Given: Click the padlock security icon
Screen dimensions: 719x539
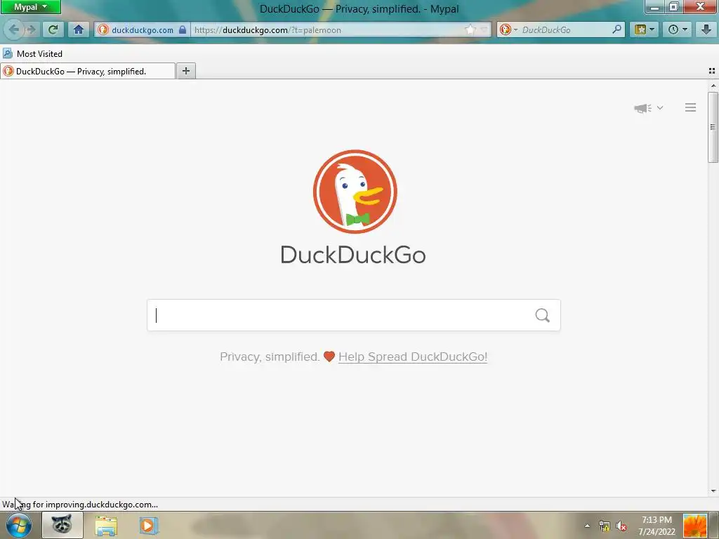Looking at the screenshot, I should [183, 29].
